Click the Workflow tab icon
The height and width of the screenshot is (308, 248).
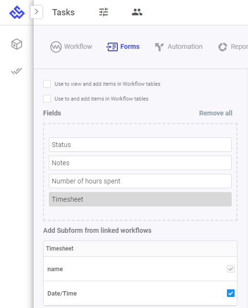tap(56, 47)
